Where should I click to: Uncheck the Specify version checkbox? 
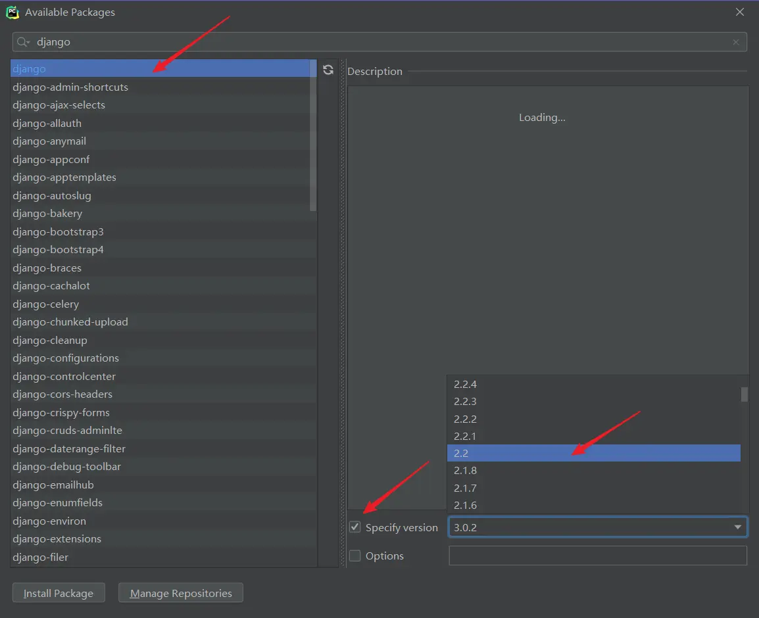pyautogui.click(x=355, y=527)
